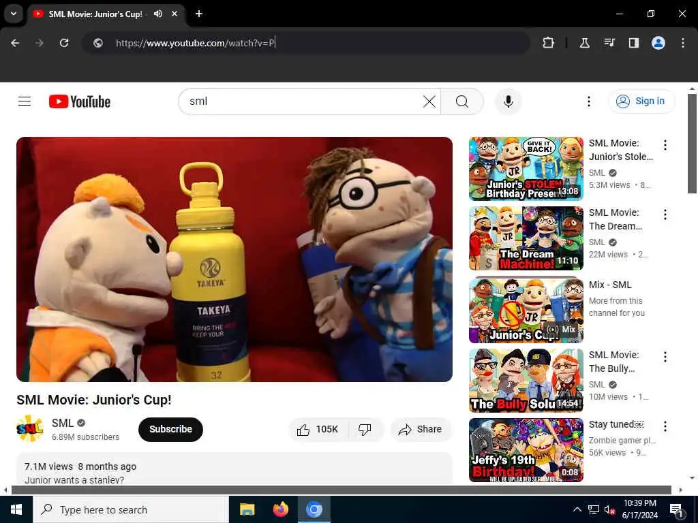Viewport: 698px width, 523px height.
Task: Click the Windows taskbar search box
Action: 131,509
